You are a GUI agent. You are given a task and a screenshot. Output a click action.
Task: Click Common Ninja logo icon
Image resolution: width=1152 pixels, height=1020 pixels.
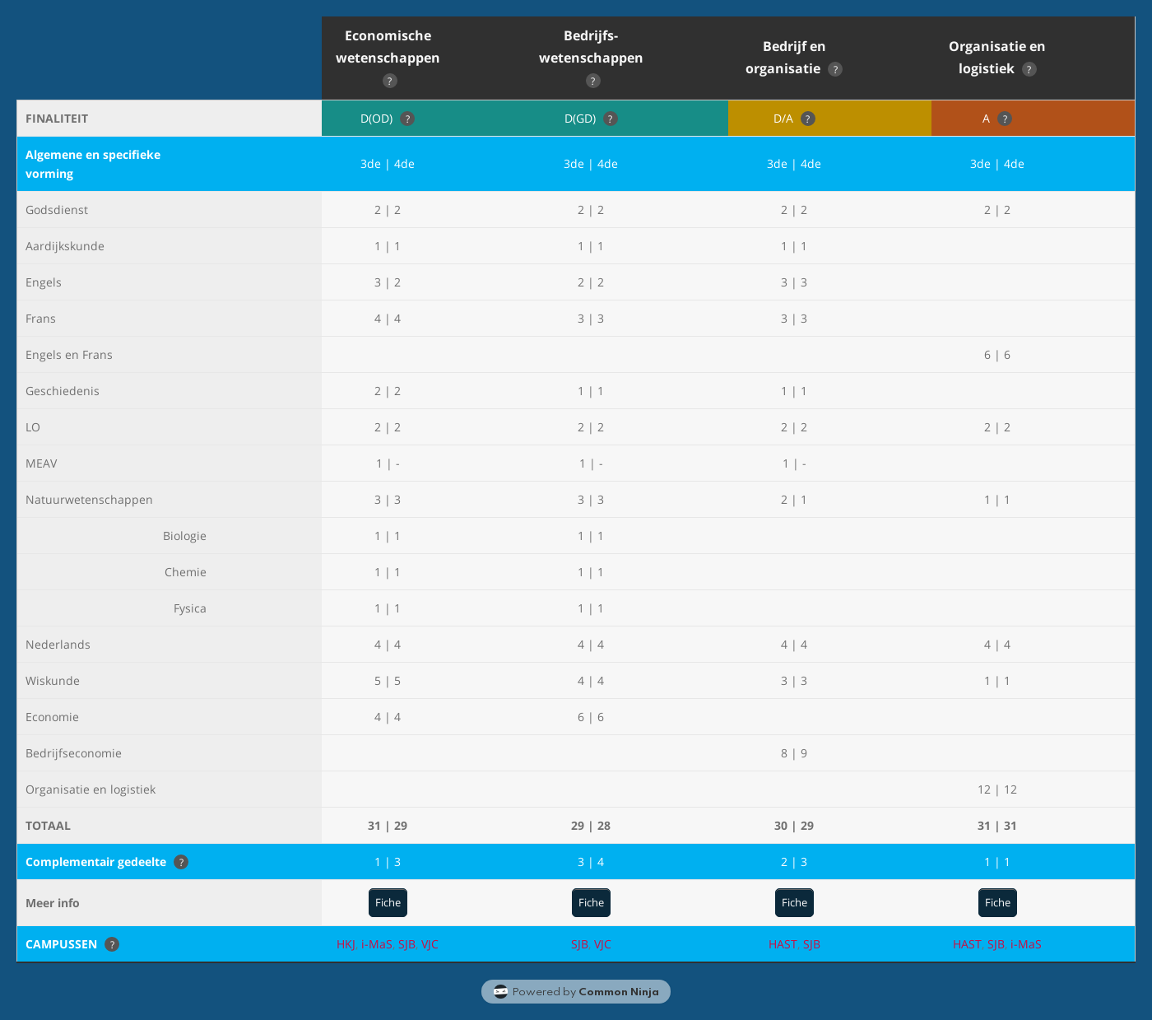point(500,991)
